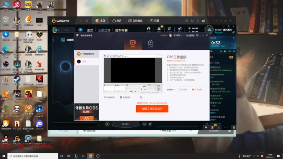Click the OBS preview screenshot thumbnail
Image resolution: width=283 pixels, height=159 pixels.
coord(133,74)
